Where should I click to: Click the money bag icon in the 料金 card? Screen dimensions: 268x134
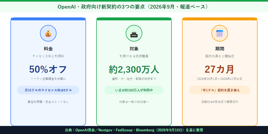(48, 33)
